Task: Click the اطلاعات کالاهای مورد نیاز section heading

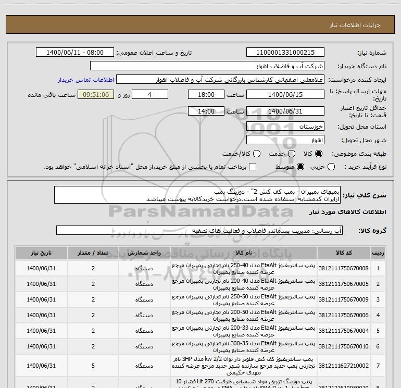Action: point(348,212)
